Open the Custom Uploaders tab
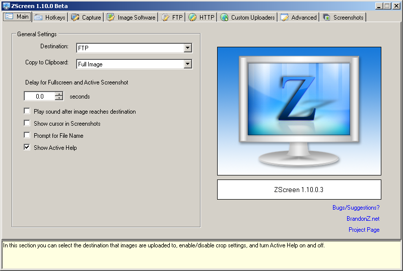Image resolution: width=403 pixels, height=271 pixels. coord(248,17)
